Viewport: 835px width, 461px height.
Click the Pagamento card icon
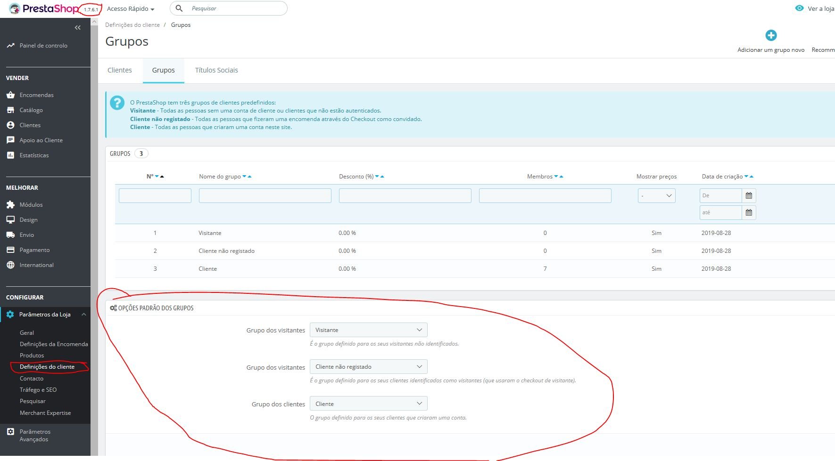click(10, 250)
